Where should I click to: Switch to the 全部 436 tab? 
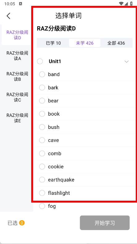click(116, 43)
